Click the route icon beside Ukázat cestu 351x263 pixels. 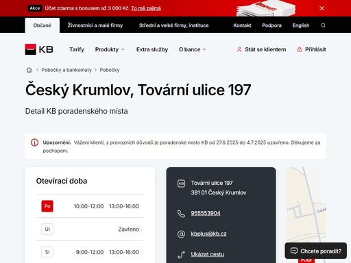click(x=181, y=255)
